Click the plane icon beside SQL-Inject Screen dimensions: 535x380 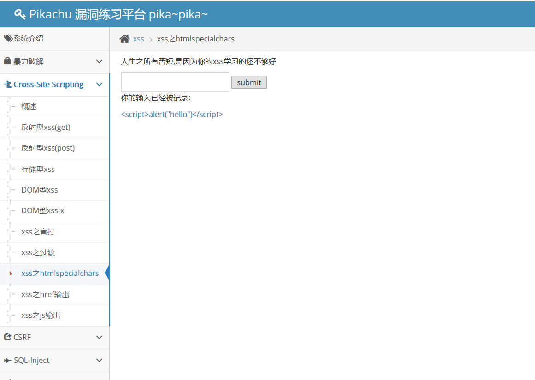pyautogui.click(x=7, y=361)
